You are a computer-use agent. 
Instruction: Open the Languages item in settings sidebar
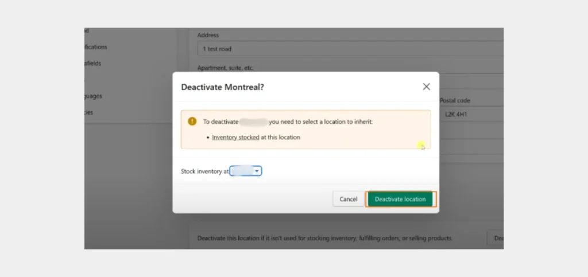click(94, 96)
